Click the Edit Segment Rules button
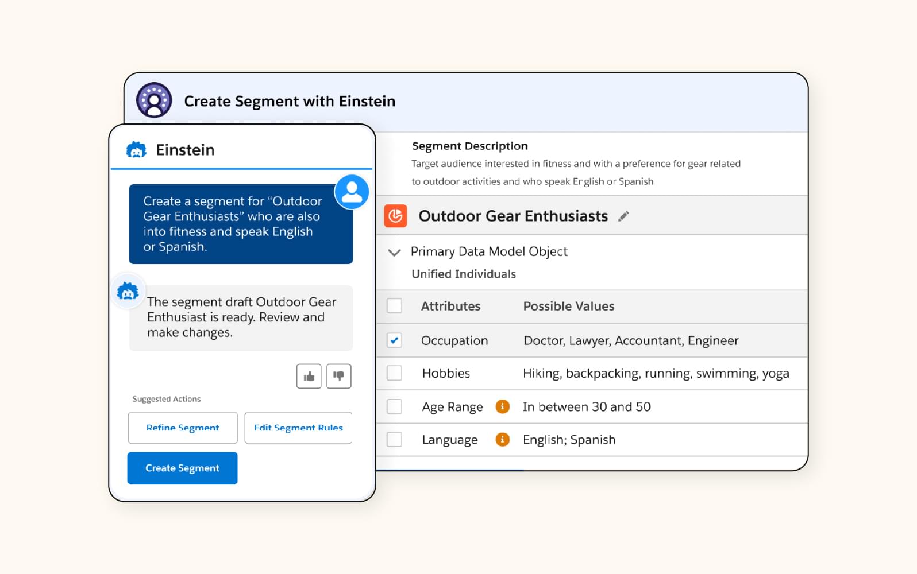This screenshot has height=574, width=917. pyautogui.click(x=298, y=428)
